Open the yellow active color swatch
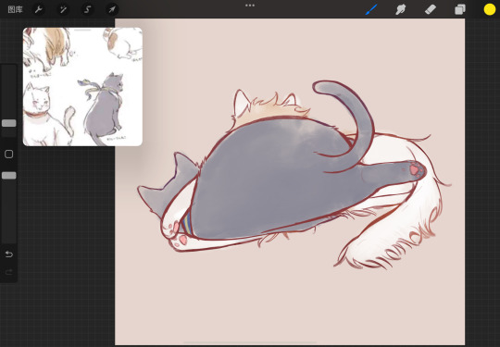This screenshot has height=347, width=500. coord(490,9)
